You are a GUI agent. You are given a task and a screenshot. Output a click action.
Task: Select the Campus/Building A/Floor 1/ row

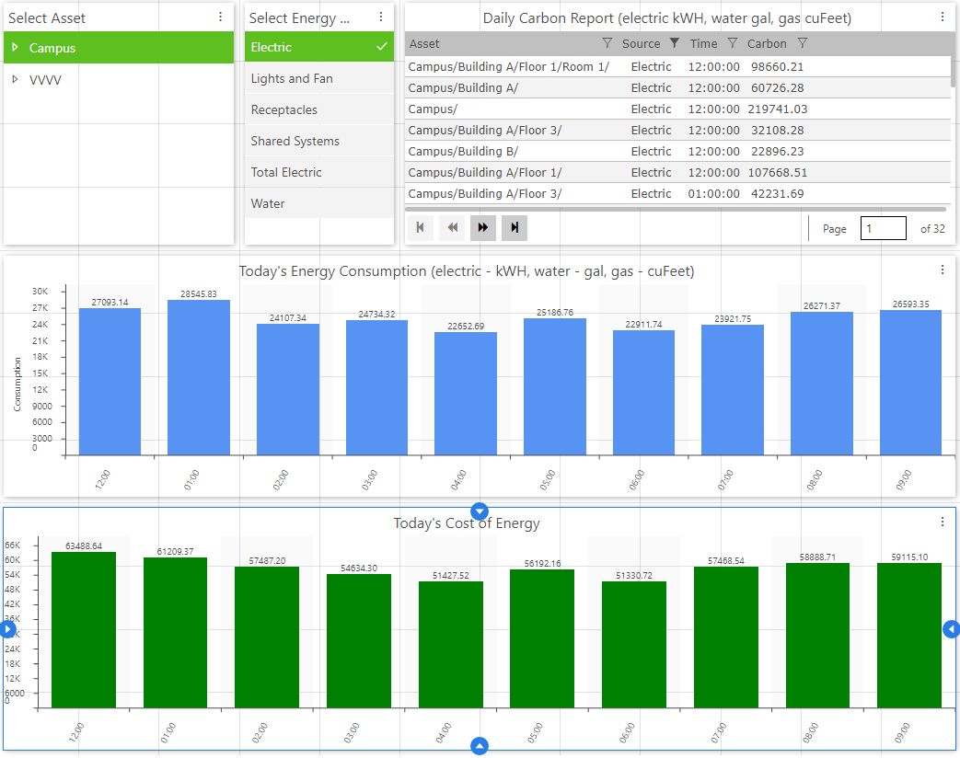point(677,173)
